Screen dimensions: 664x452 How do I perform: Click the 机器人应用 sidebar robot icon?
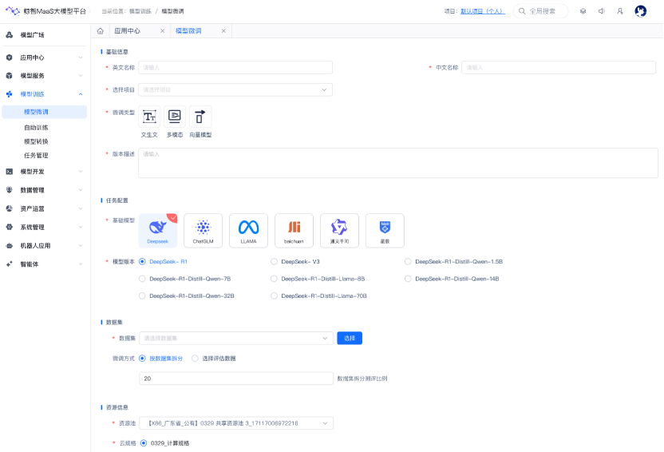[x=10, y=246]
